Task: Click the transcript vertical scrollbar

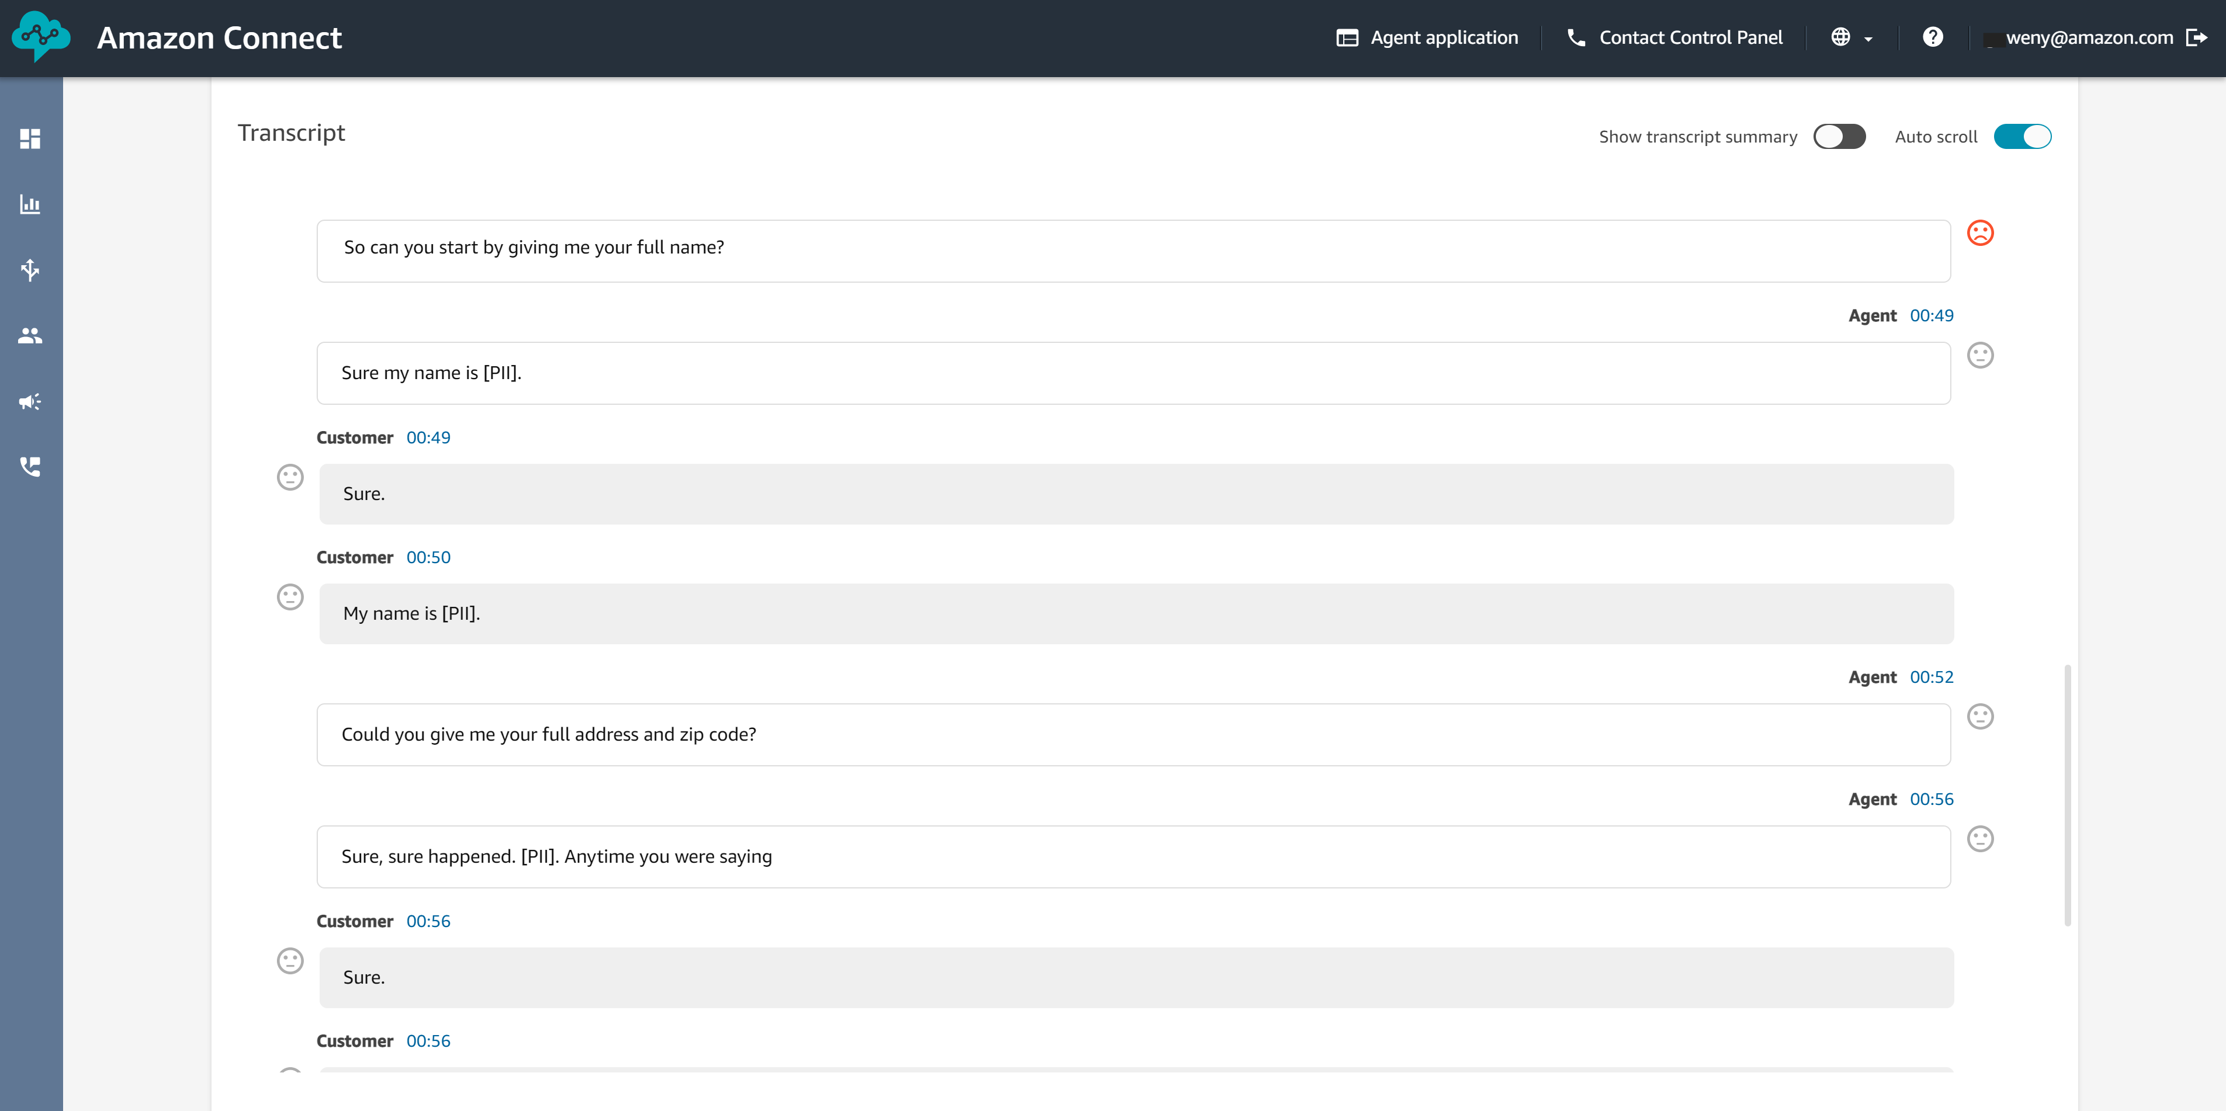Action: (2067, 795)
